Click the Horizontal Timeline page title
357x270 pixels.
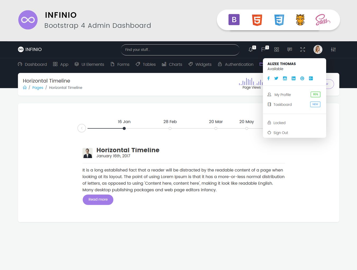click(x=47, y=81)
